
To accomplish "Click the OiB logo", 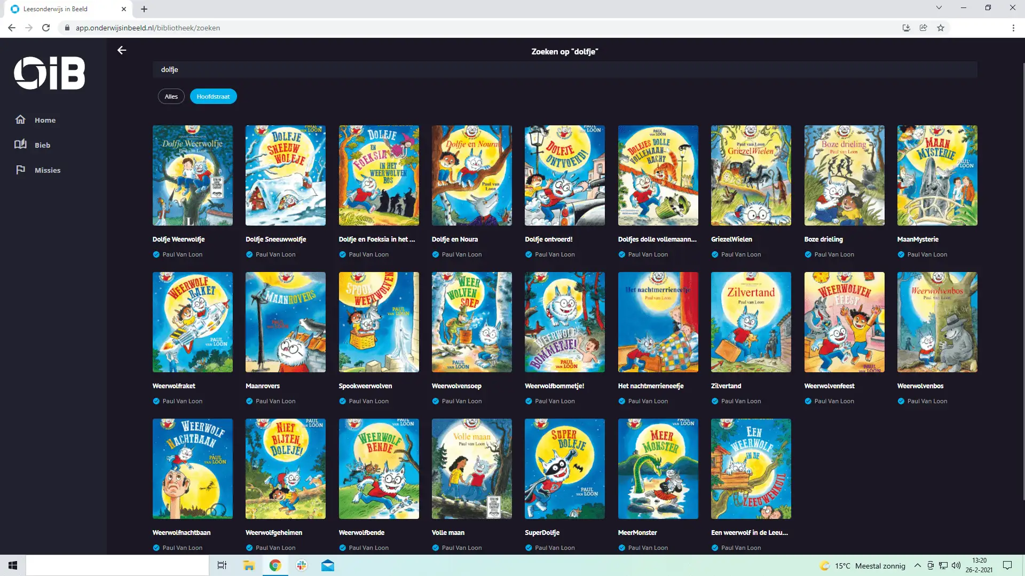I will coord(50,73).
